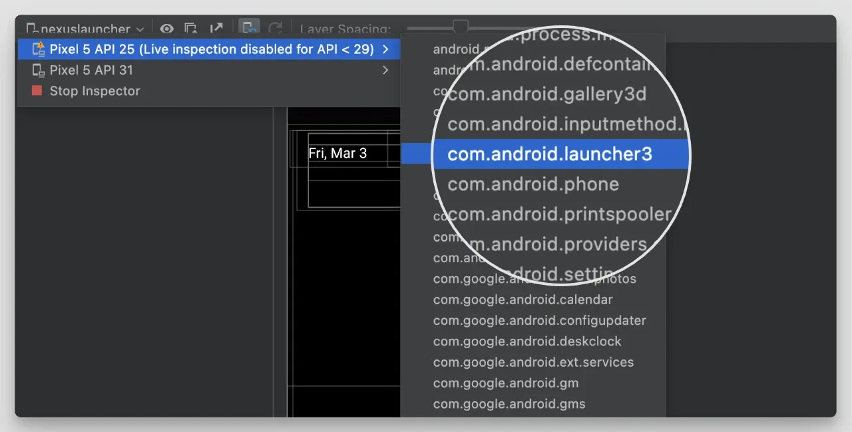Toggle the live updates icon
This screenshot has height=432, width=852.
pyautogui.click(x=250, y=29)
